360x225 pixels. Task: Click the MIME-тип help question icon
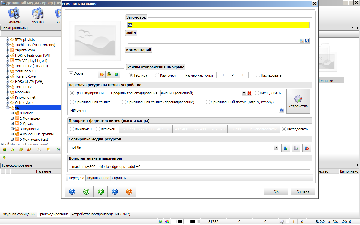pyautogui.click(x=282, y=110)
